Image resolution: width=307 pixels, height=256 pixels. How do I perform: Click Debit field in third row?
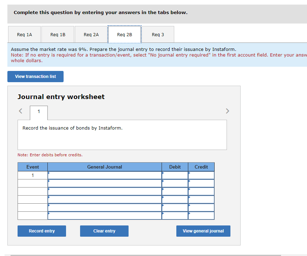175,191
